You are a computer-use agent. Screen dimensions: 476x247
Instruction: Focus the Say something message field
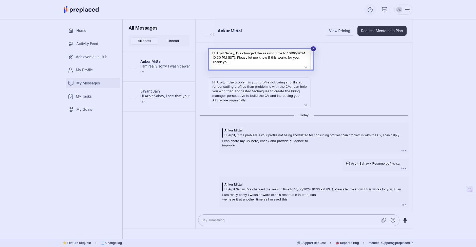tap(289, 220)
